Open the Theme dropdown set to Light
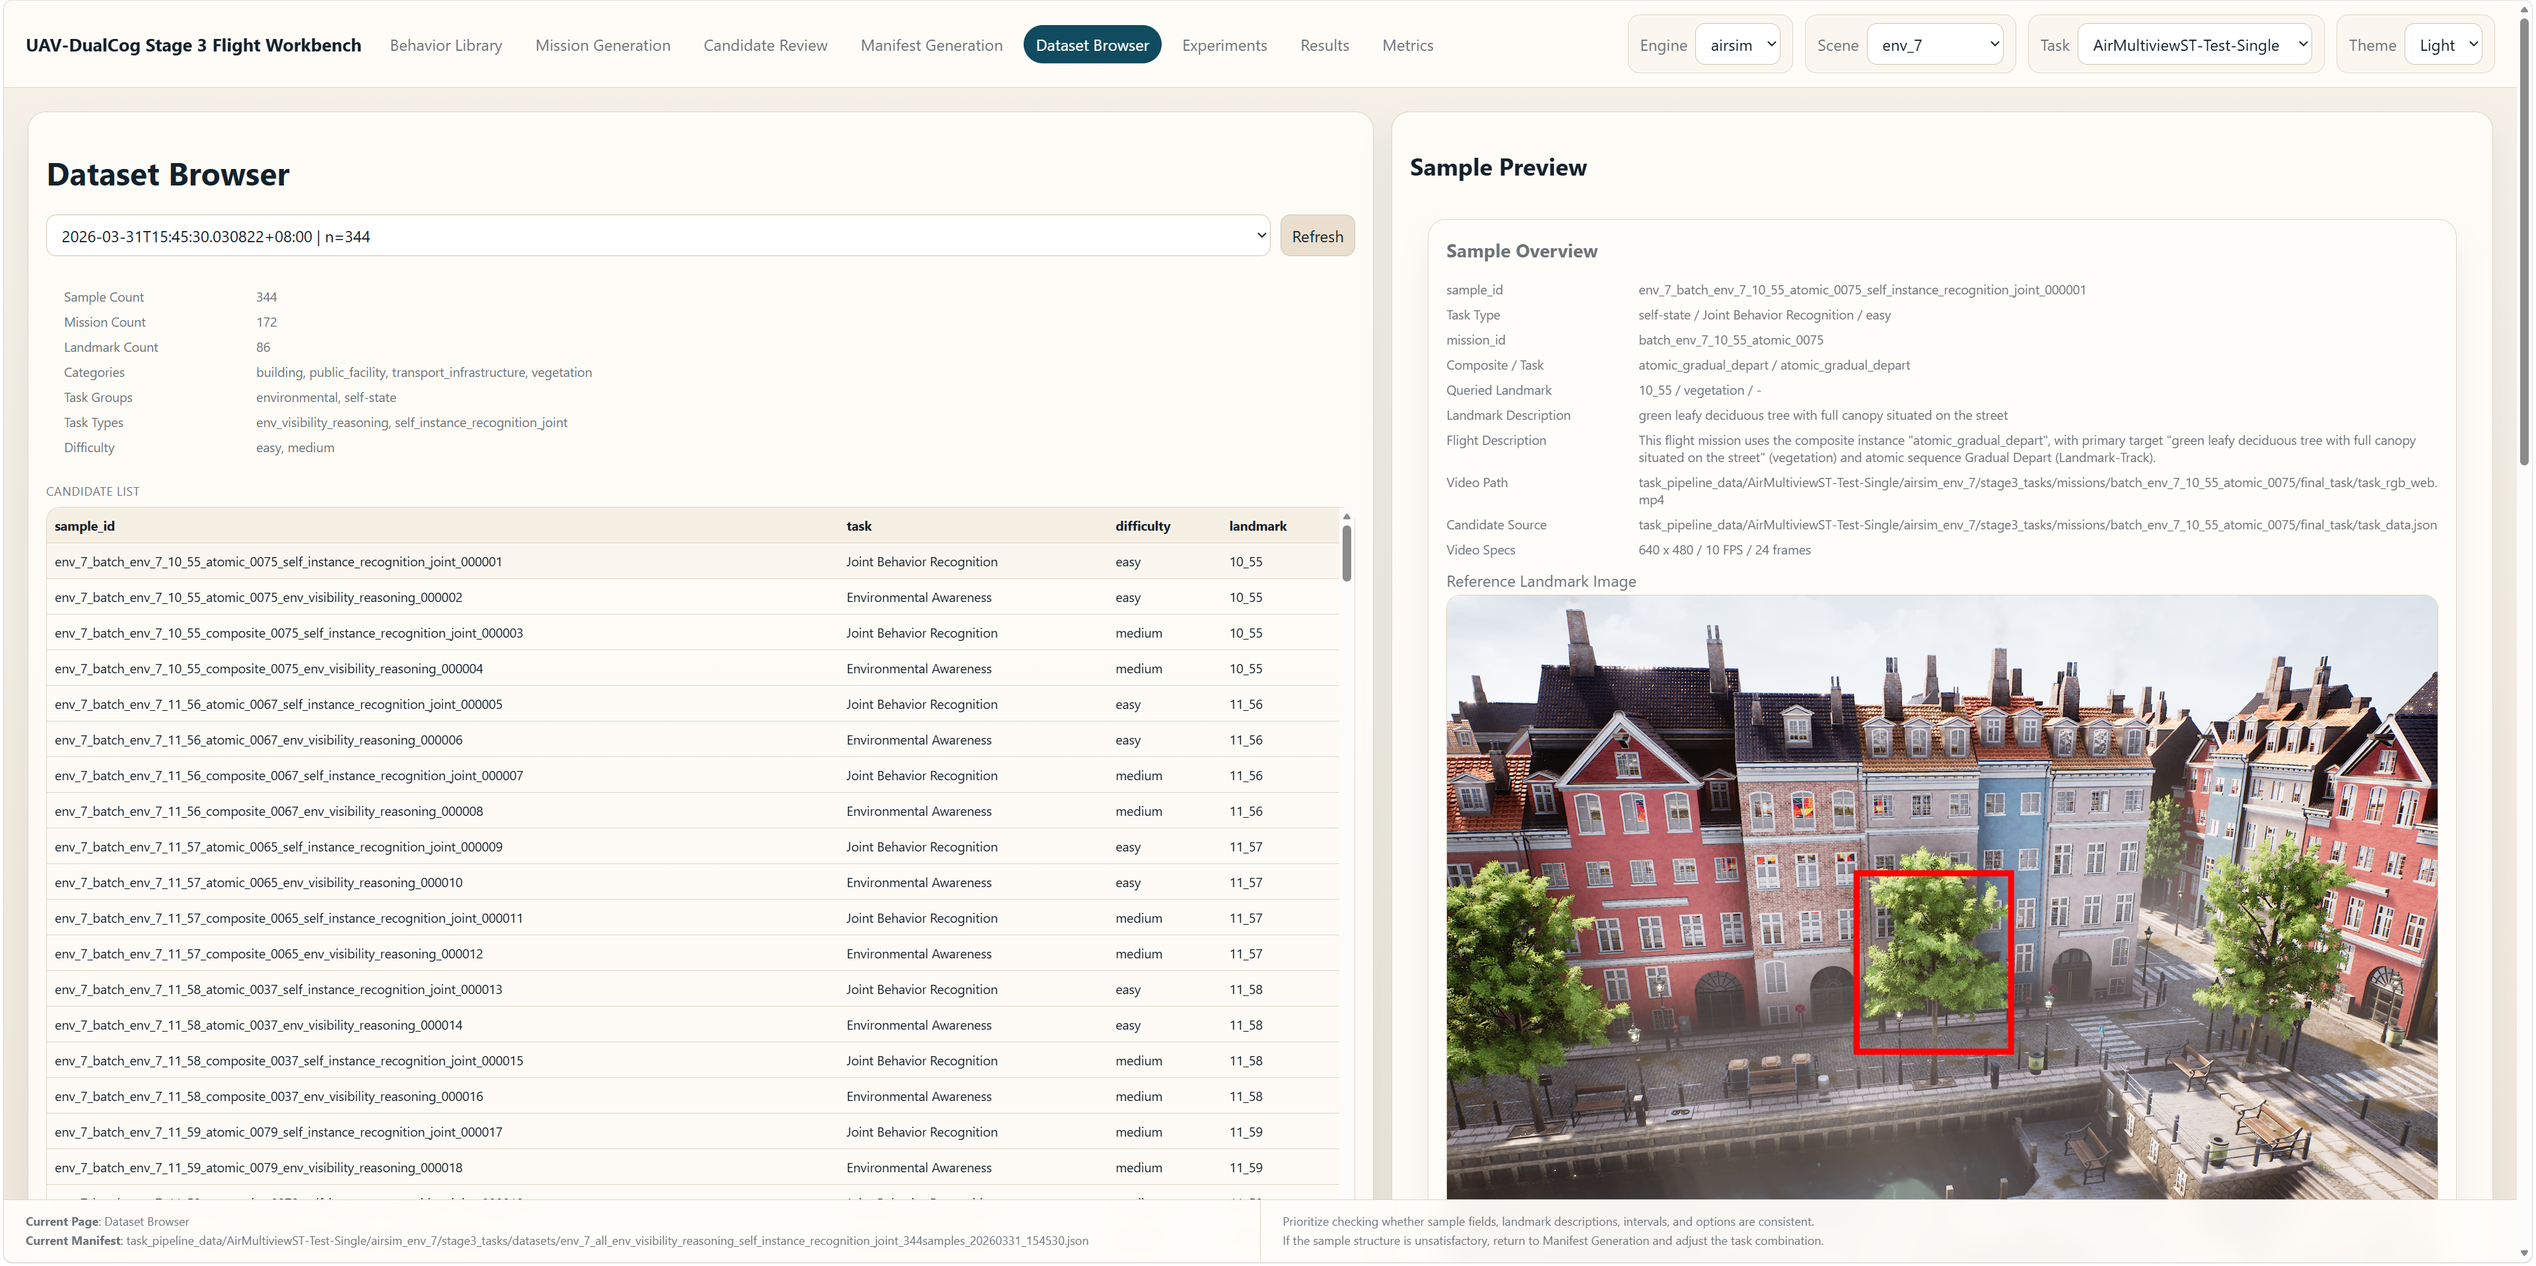The image size is (2536, 1266). 2446,44
